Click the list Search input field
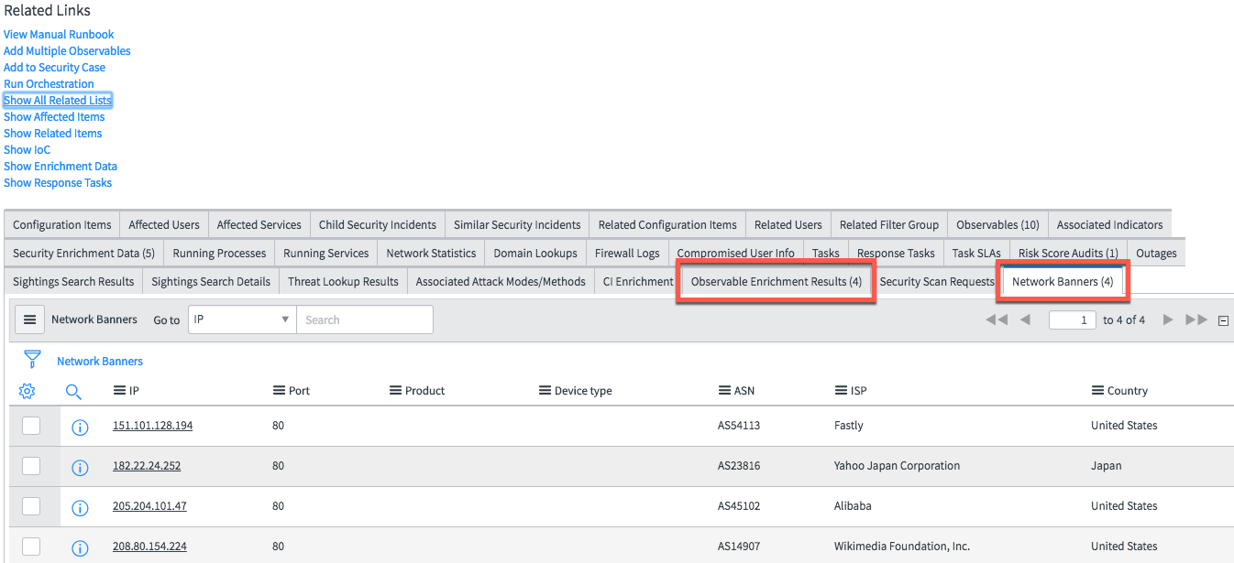The image size is (1234, 563). (x=365, y=319)
